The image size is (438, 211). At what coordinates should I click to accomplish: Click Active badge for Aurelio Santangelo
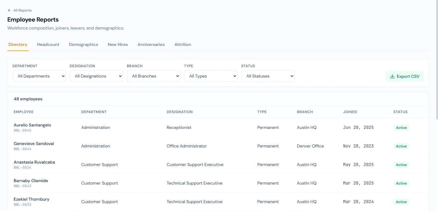[x=401, y=128]
